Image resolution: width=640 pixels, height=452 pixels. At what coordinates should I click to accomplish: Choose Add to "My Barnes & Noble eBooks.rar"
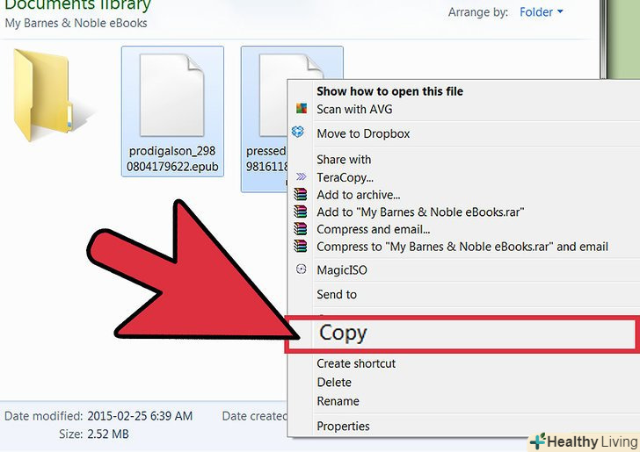pos(420,212)
